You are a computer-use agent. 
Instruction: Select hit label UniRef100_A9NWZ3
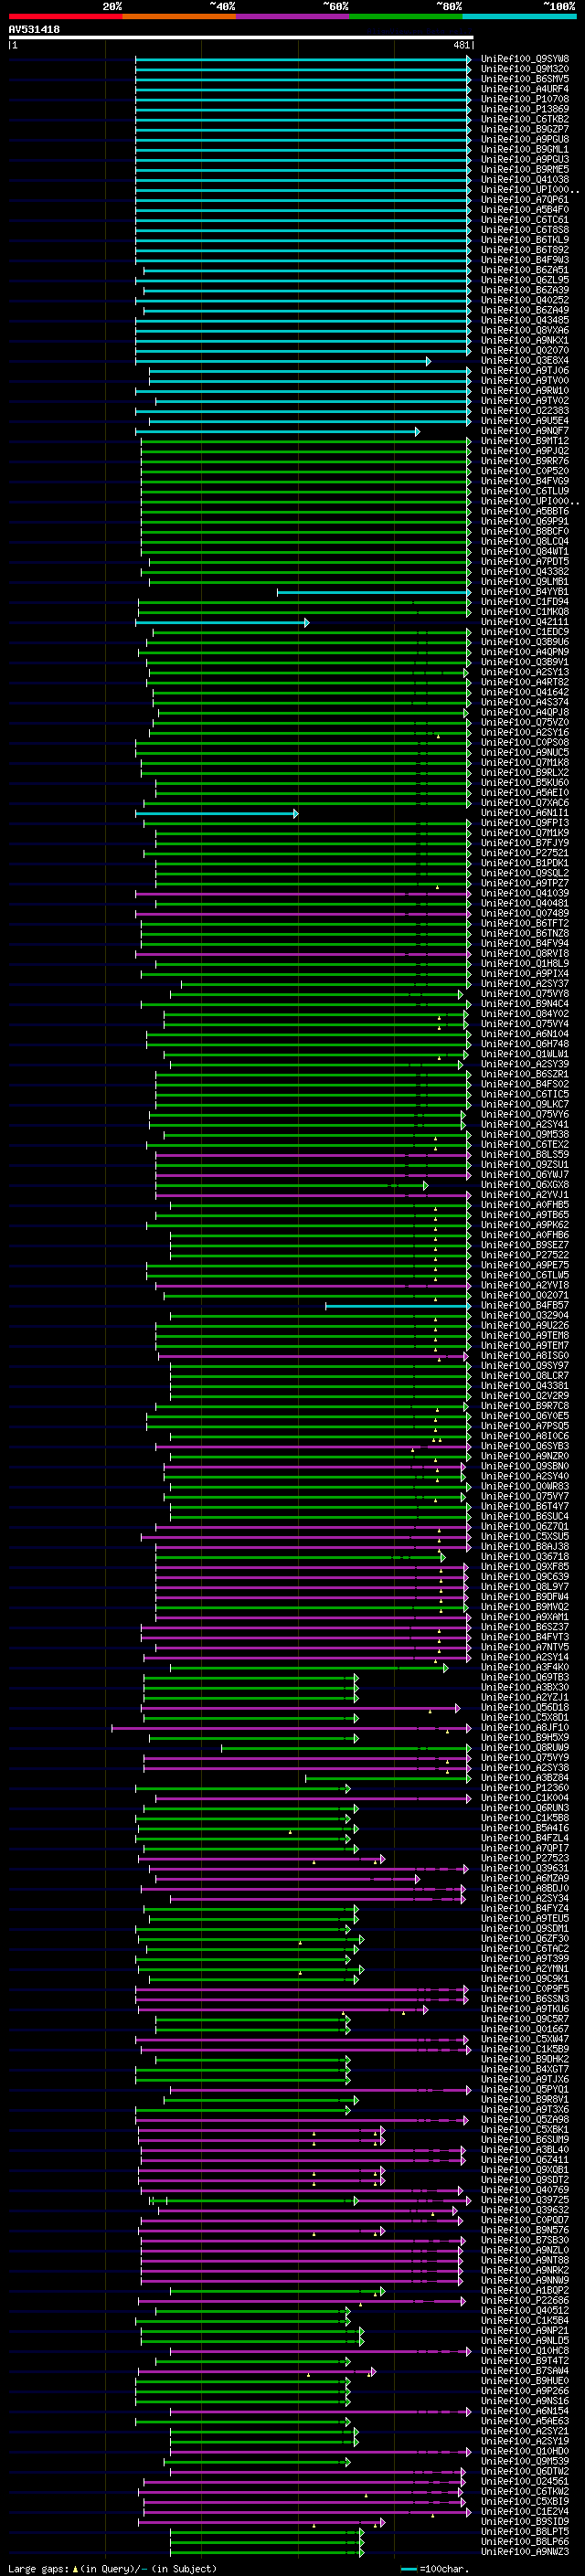point(525,2553)
